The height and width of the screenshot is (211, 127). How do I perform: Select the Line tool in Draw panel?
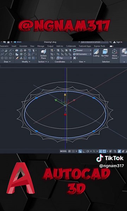click(x=6, y=54)
